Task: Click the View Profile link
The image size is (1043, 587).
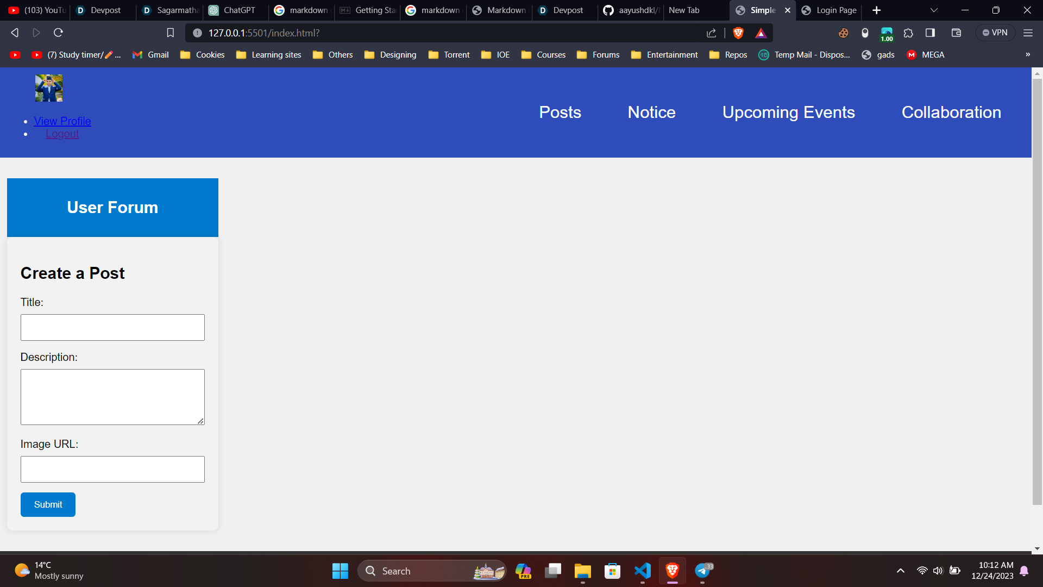Action: pos(62,121)
